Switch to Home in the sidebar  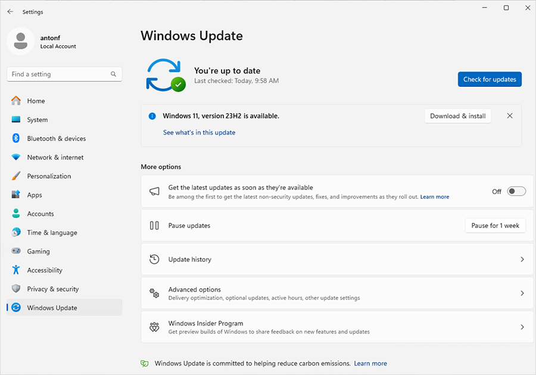(x=16, y=101)
